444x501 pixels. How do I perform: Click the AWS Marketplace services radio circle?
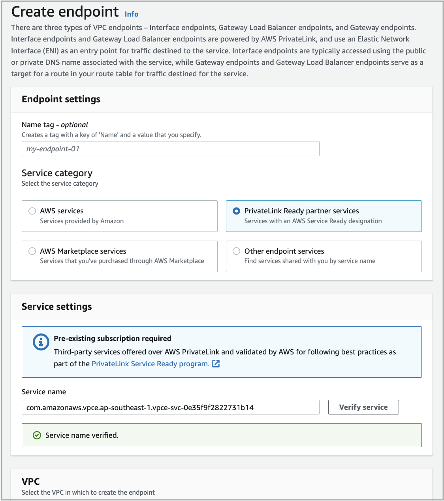tap(32, 251)
